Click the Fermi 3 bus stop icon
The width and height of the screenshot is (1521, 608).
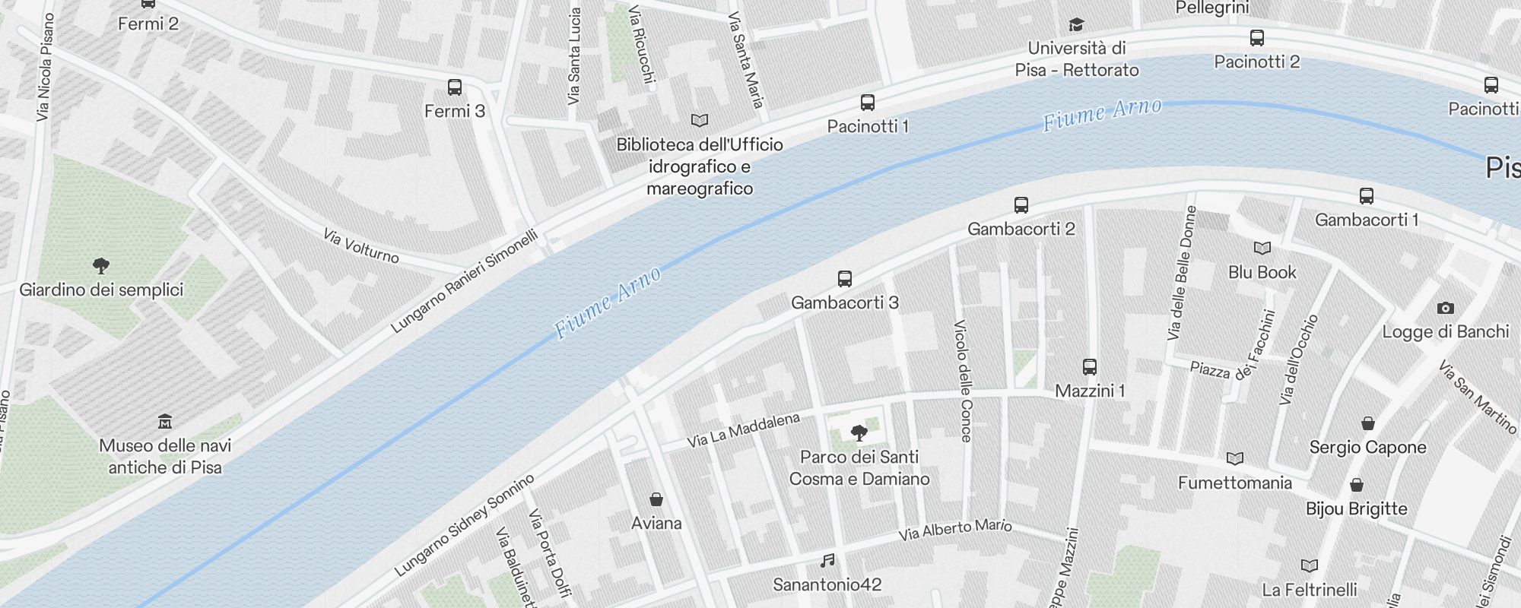click(455, 87)
